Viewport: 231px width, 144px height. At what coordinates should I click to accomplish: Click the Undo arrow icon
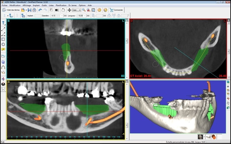(40, 10)
